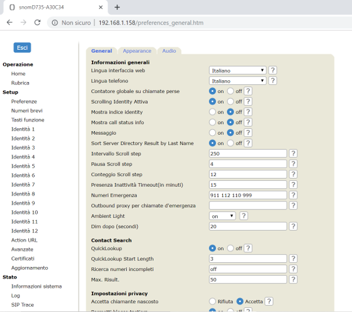Select Accetta for Accetta chiamante nascosto

point(240,301)
